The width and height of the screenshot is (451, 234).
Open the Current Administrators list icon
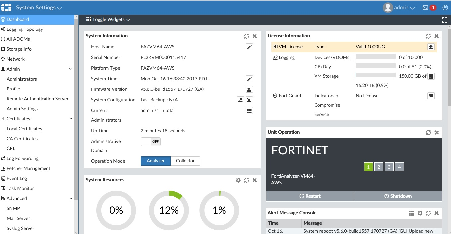coord(249,111)
